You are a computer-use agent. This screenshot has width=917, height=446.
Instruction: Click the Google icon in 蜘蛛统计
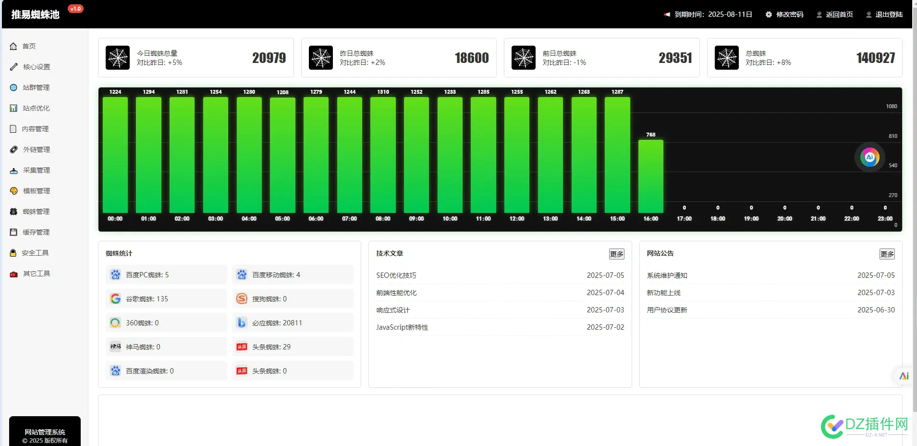tap(115, 299)
